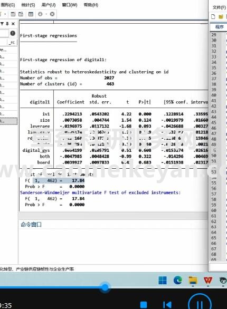Click the video progress slider knob
The height and width of the screenshot is (309, 227).
click(x=105, y=287)
